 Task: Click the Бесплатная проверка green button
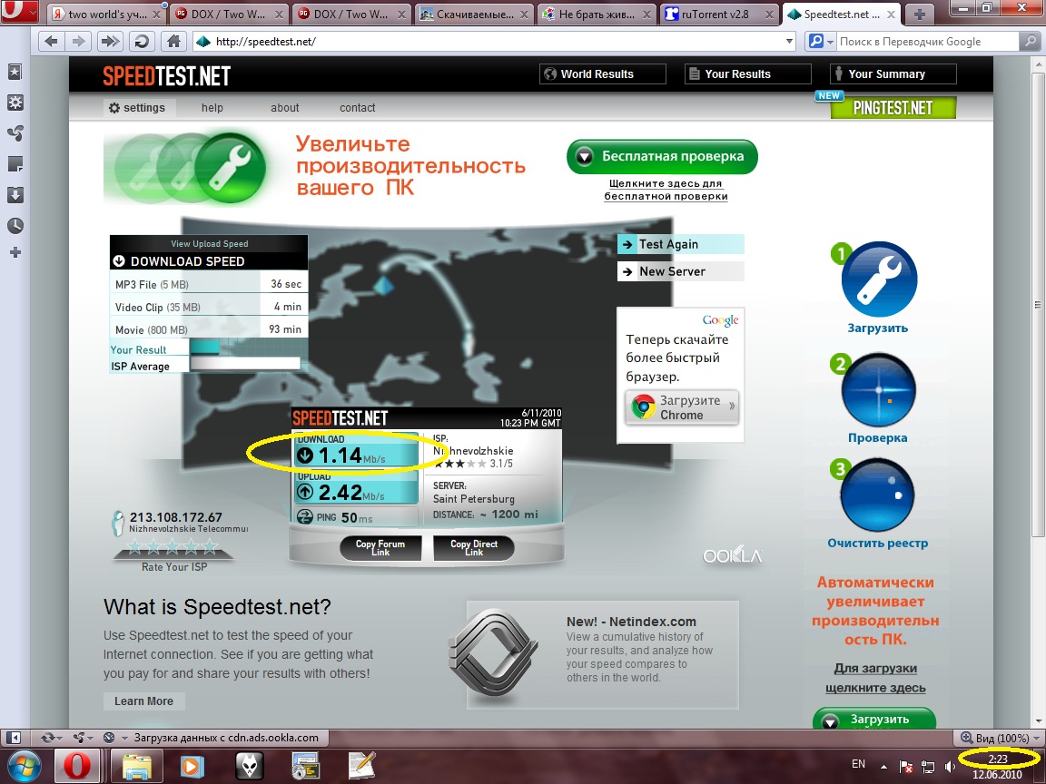pos(663,157)
